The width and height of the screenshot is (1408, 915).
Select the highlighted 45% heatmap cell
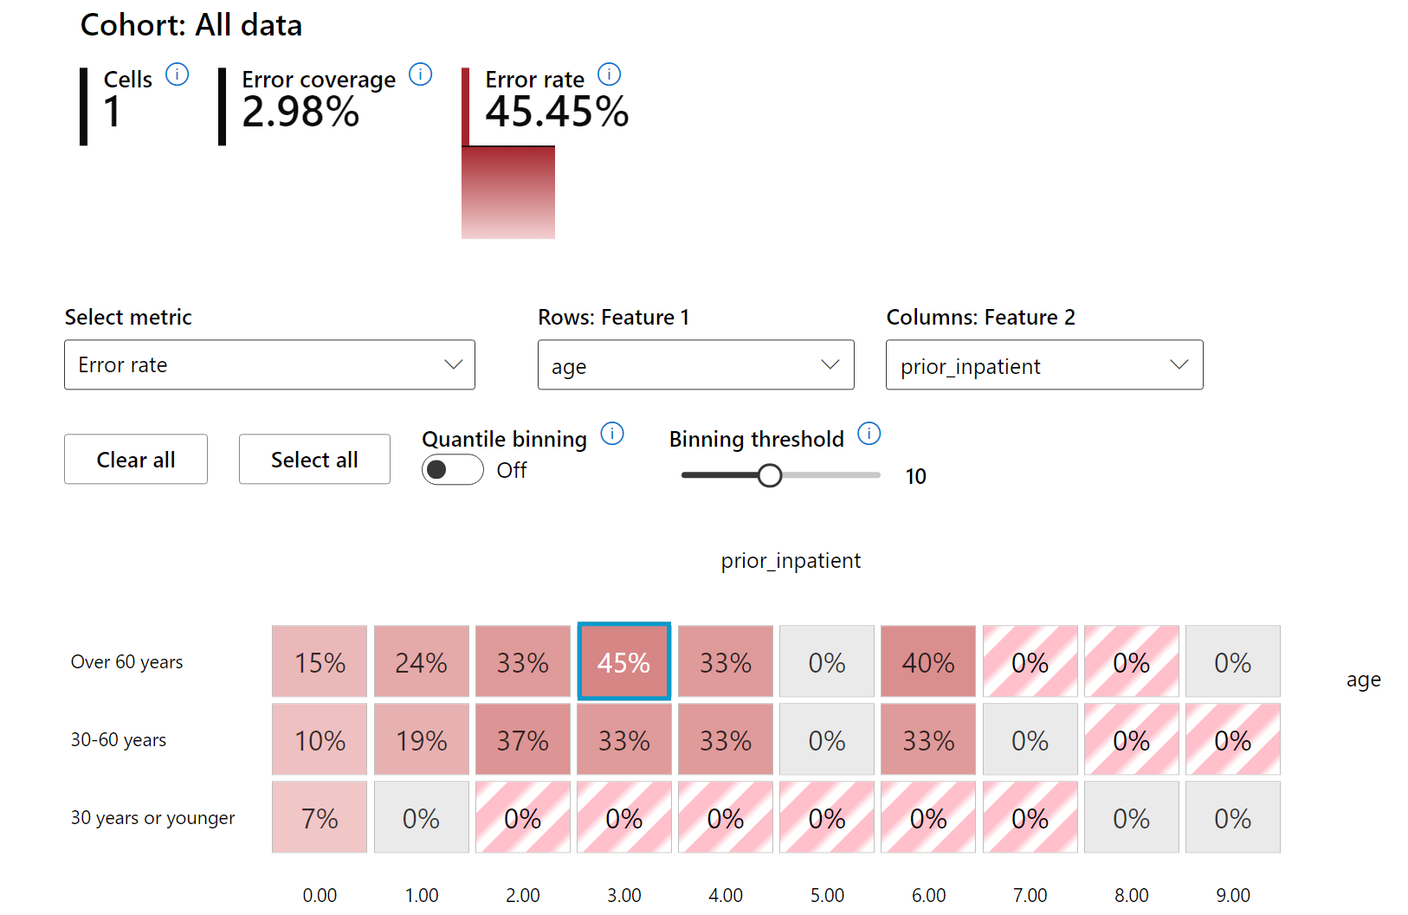623,661
